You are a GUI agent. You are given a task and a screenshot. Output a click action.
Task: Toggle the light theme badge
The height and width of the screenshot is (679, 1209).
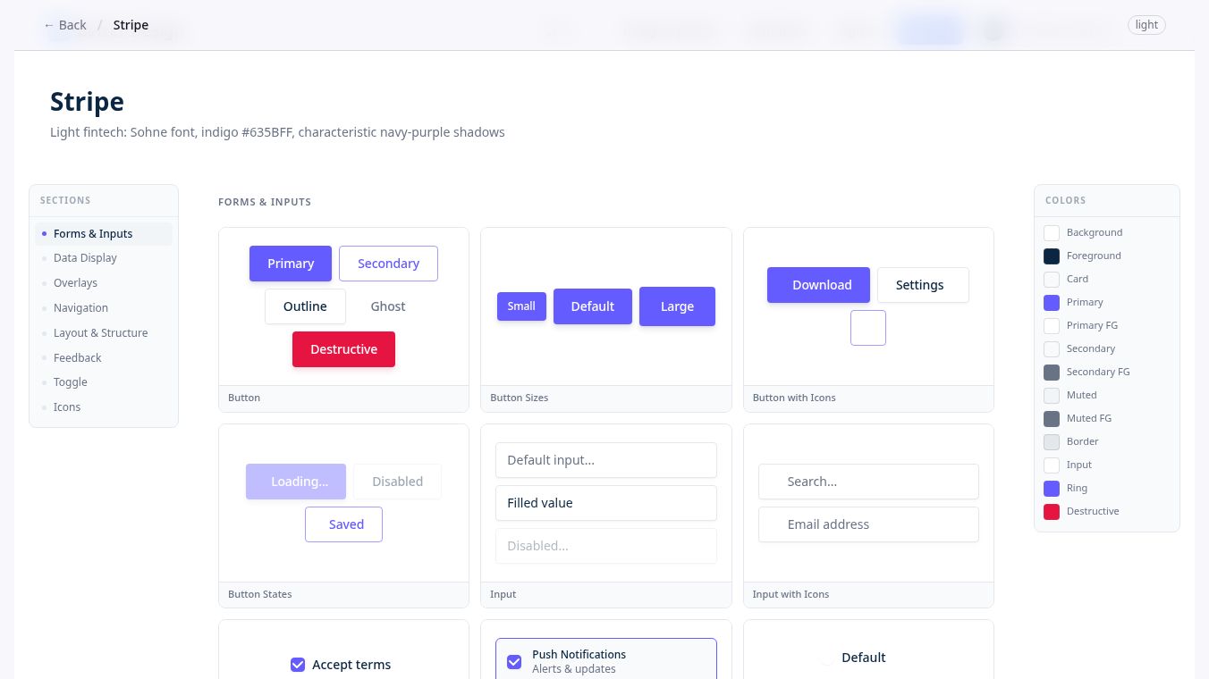(x=1147, y=25)
